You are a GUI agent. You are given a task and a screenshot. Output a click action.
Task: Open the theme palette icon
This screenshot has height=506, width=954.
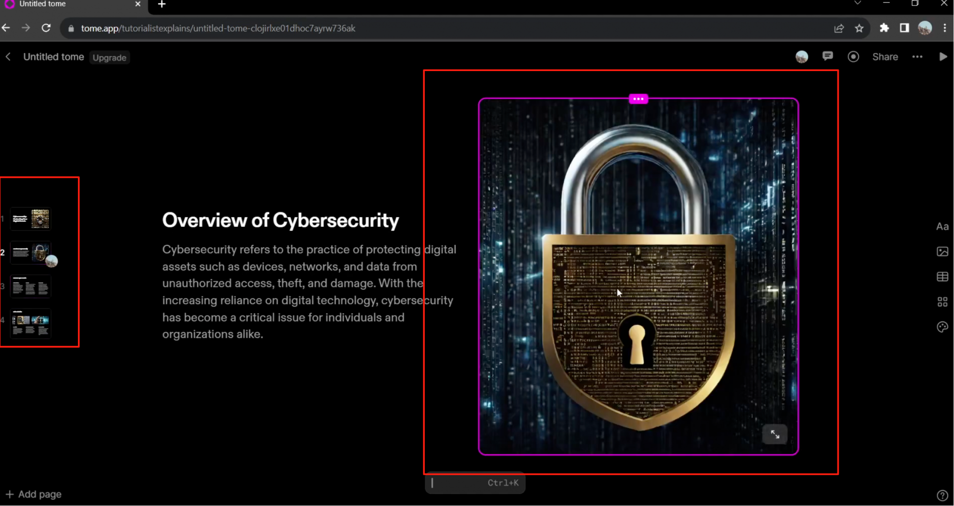coord(942,327)
